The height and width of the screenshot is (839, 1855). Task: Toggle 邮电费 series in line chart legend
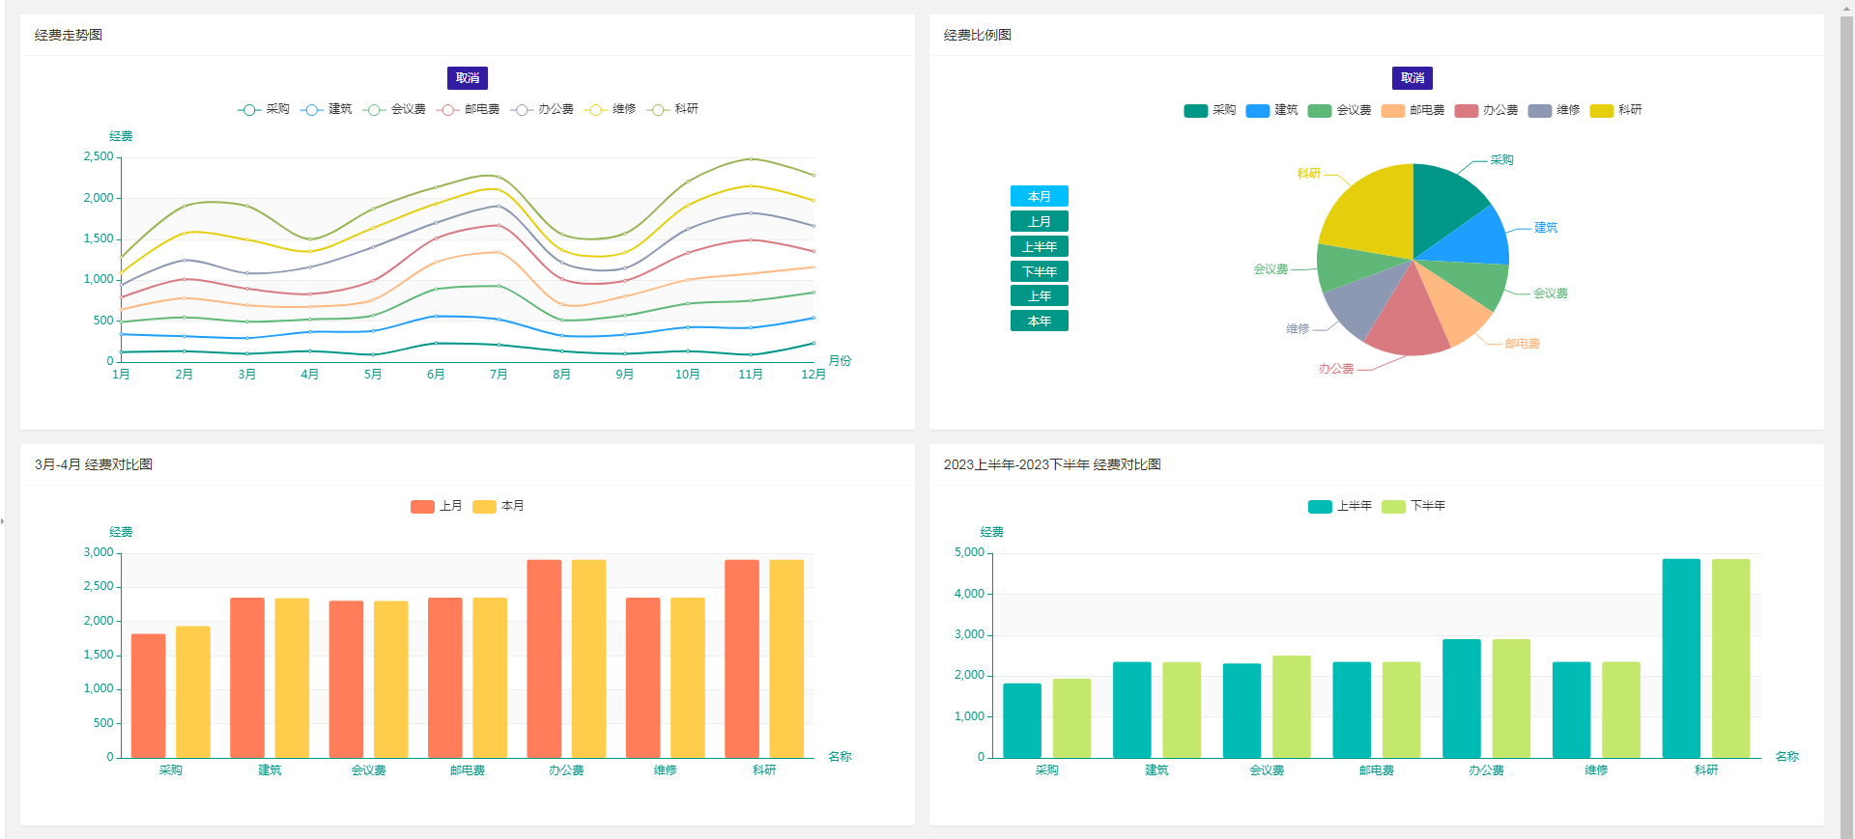click(447, 110)
